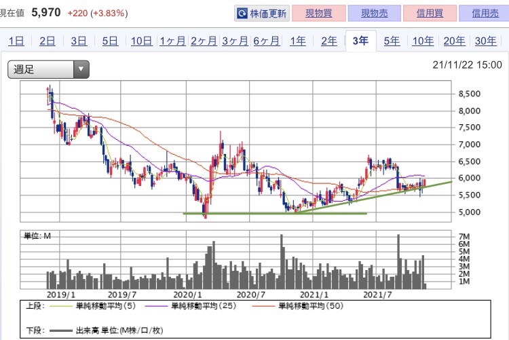Select the 2日 period tab
This screenshot has height=340, width=509.
coord(48,41)
